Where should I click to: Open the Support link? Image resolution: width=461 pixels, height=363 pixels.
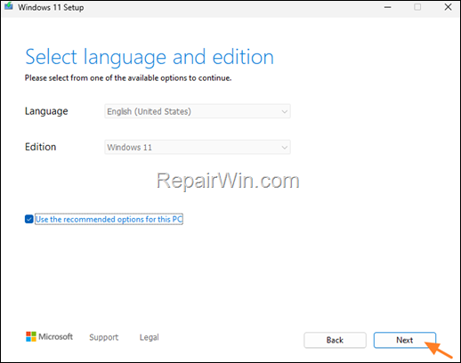(x=104, y=337)
